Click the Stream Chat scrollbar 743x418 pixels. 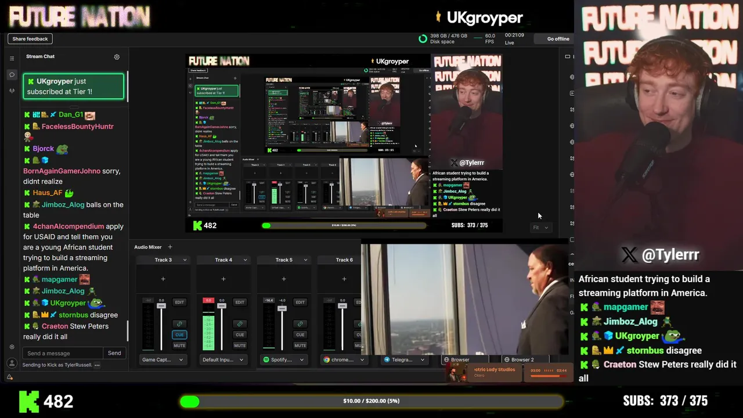click(x=128, y=330)
